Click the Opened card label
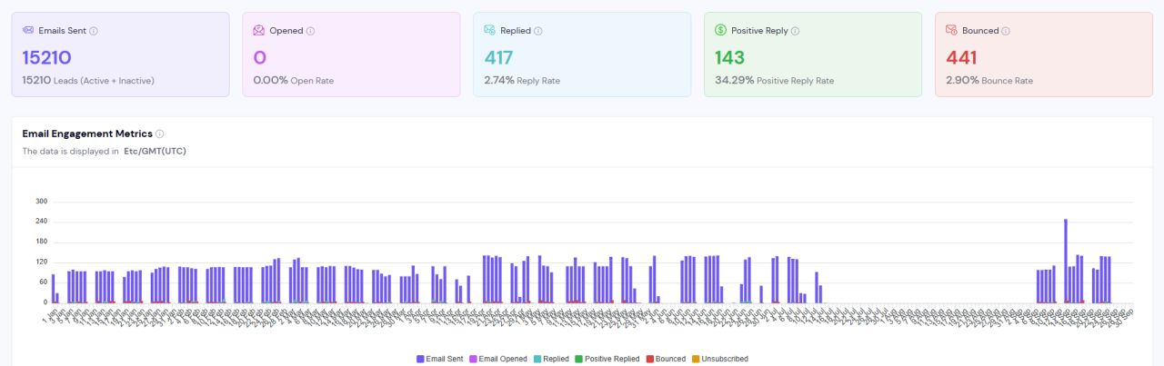1164x366 pixels. click(286, 31)
